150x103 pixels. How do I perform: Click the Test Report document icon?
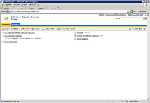75,39
